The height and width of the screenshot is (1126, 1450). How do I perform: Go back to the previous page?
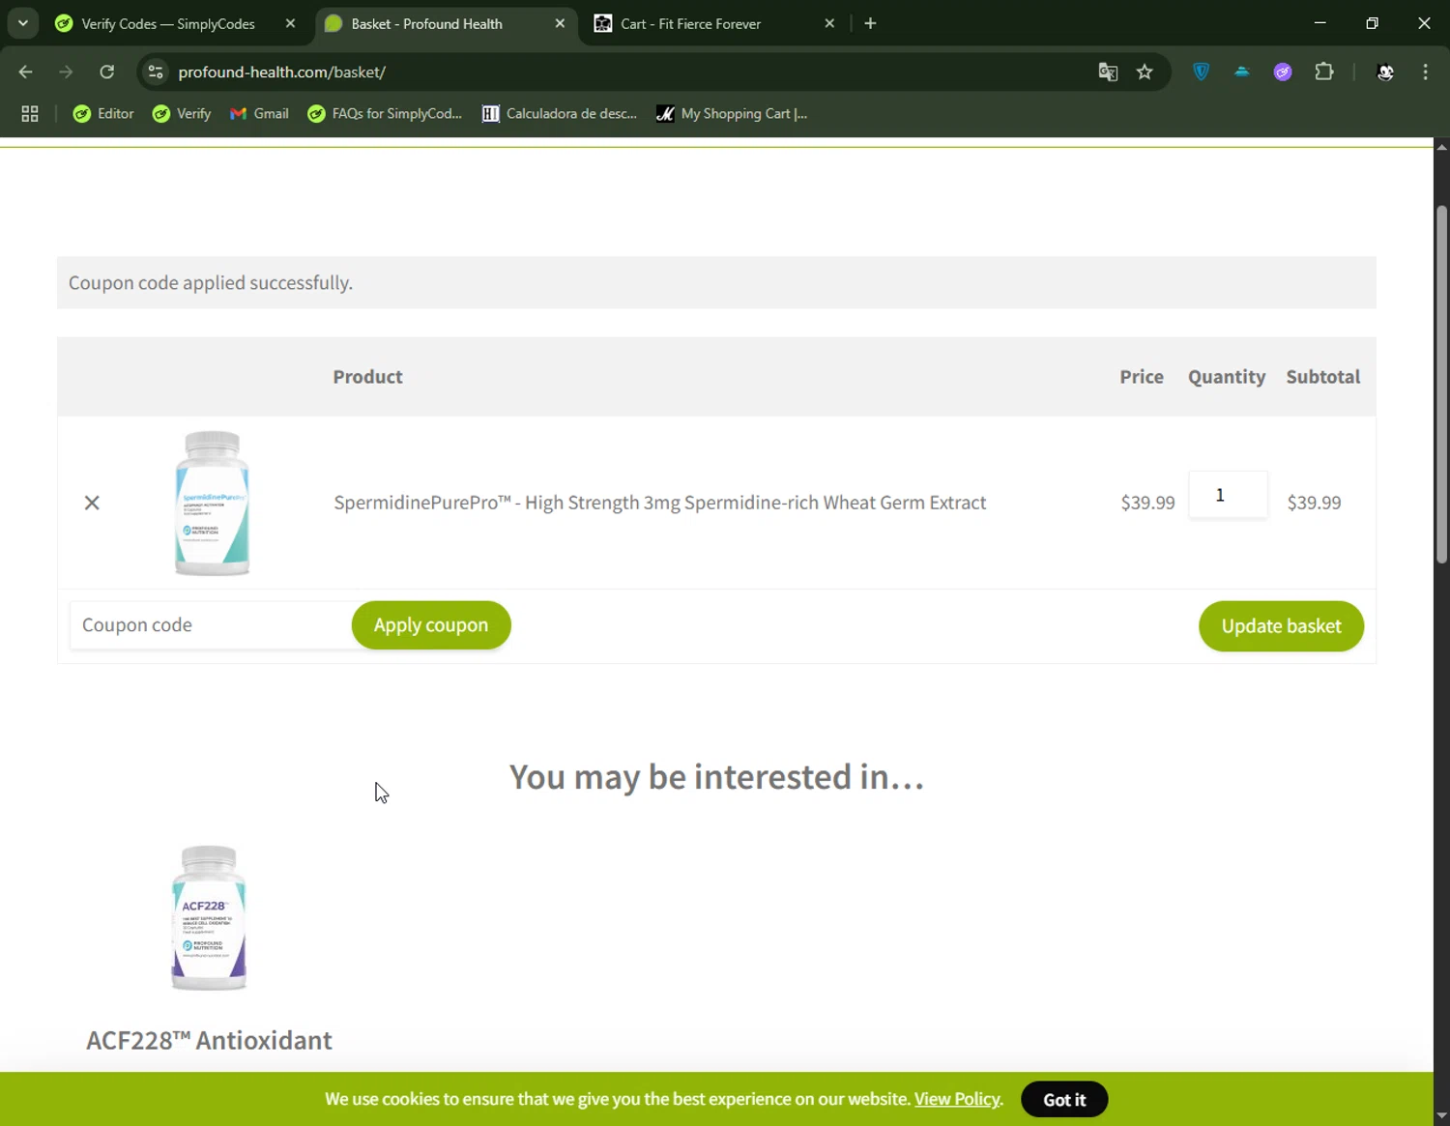tap(26, 72)
